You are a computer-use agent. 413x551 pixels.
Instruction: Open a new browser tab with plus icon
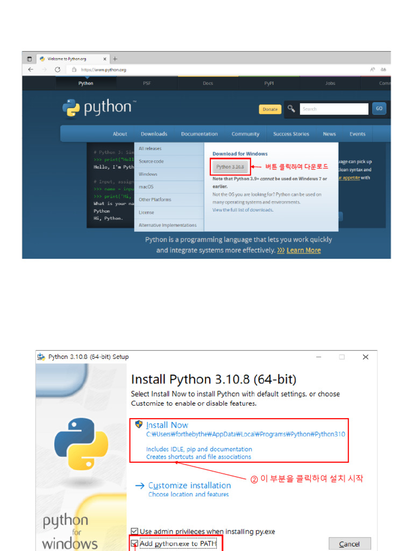[115, 59]
